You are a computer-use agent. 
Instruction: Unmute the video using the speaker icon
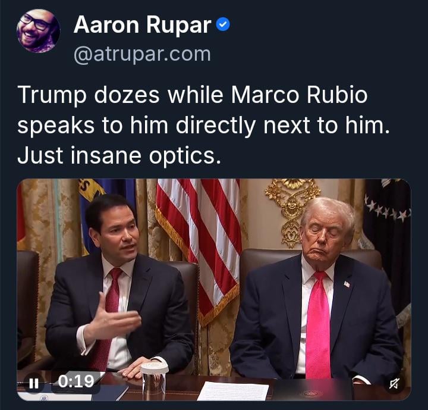point(394,383)
